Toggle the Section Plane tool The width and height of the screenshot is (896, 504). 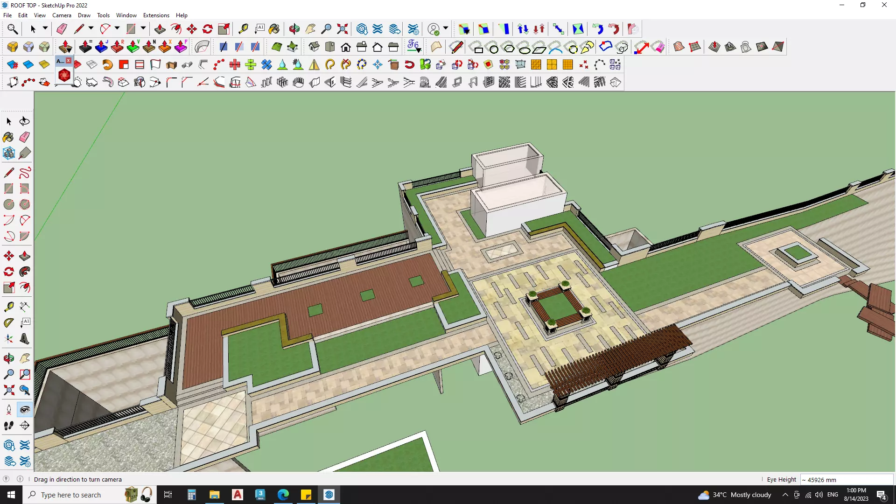[x=25, y=426]
